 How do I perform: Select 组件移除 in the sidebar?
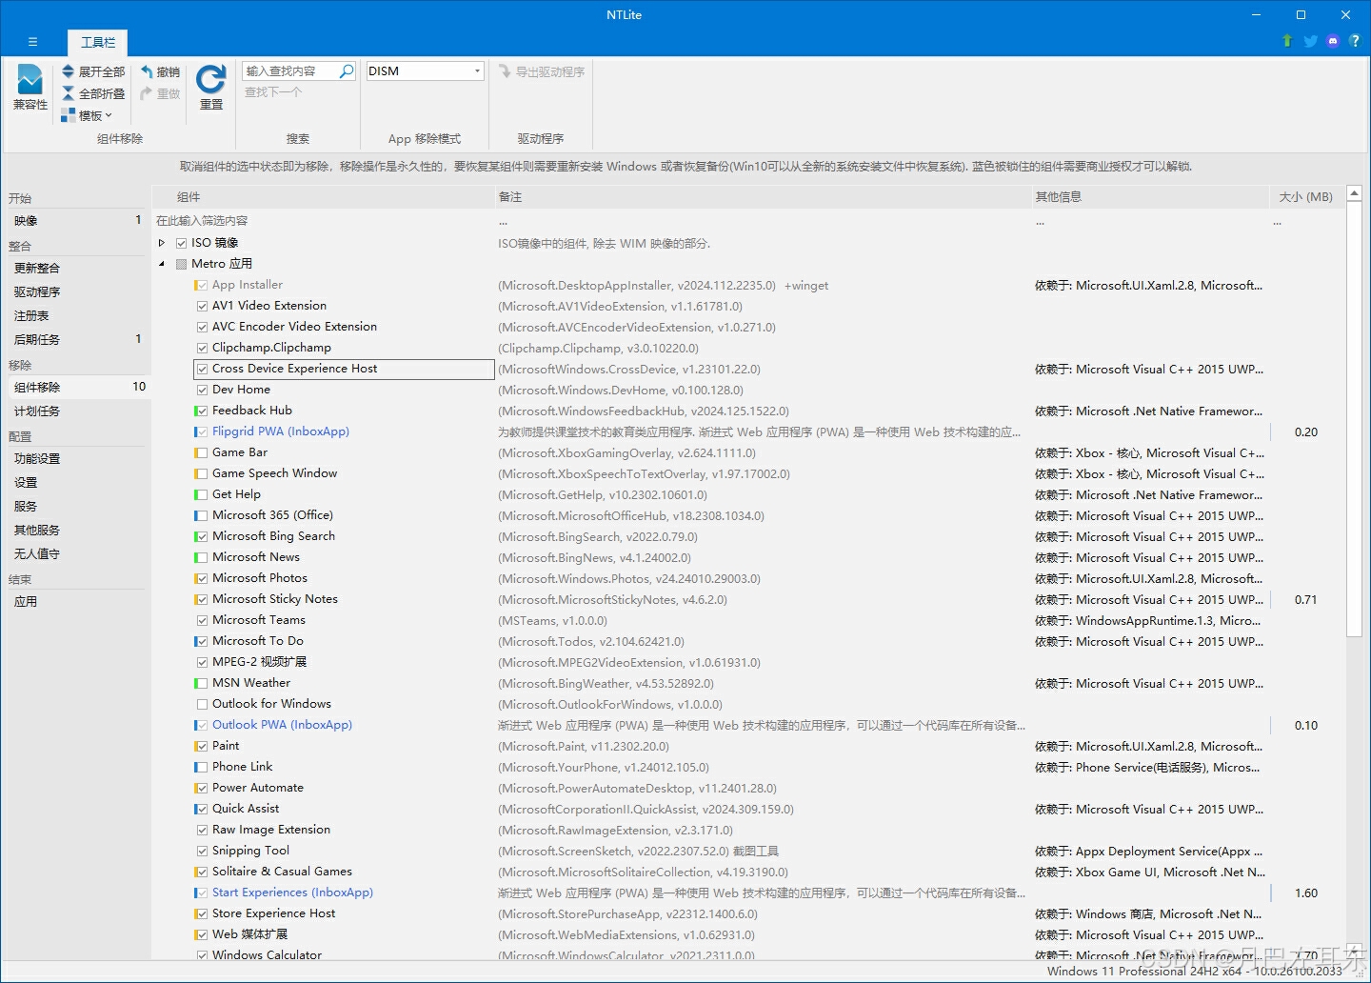(x=78, y=387)
